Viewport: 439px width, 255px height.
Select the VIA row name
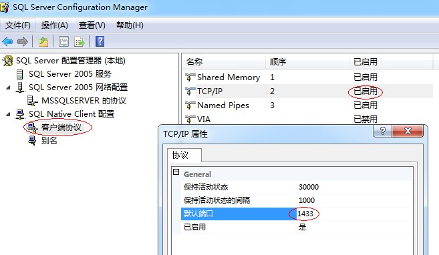(204, 119)
